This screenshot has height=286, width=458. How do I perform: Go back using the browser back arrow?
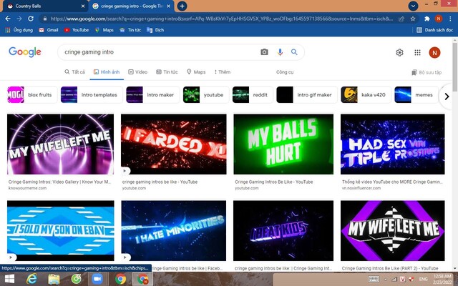8,19
